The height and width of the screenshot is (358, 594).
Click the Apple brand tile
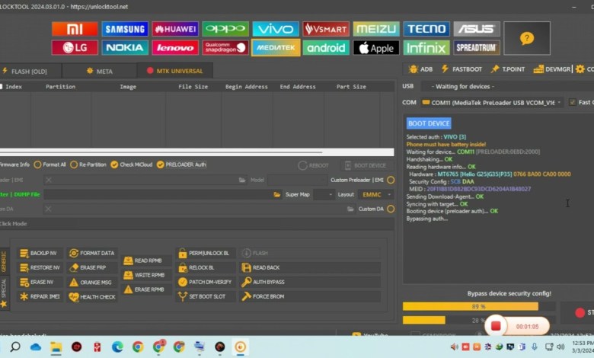point(376,47)
